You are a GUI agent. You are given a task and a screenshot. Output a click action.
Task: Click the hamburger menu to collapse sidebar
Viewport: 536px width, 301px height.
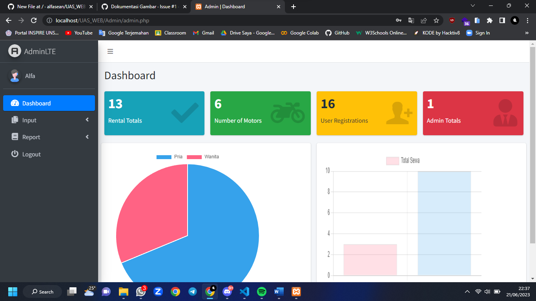point(110,51)
